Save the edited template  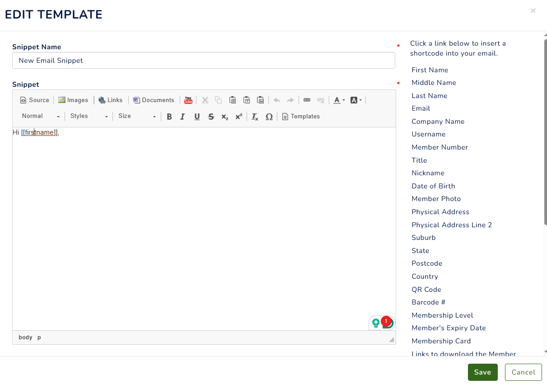click(x=482, y=372)
